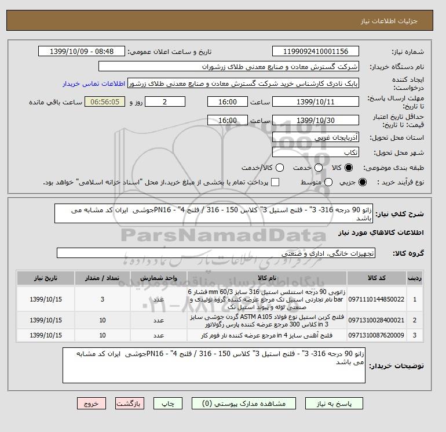
Task: Click product code 0971310028400021
Action: click(x=376, y=320)
